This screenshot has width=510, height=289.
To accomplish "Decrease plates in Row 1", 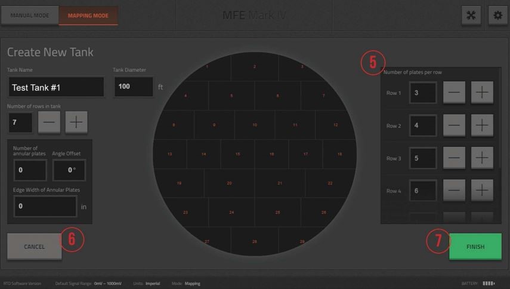I will [x=454, y=93].
